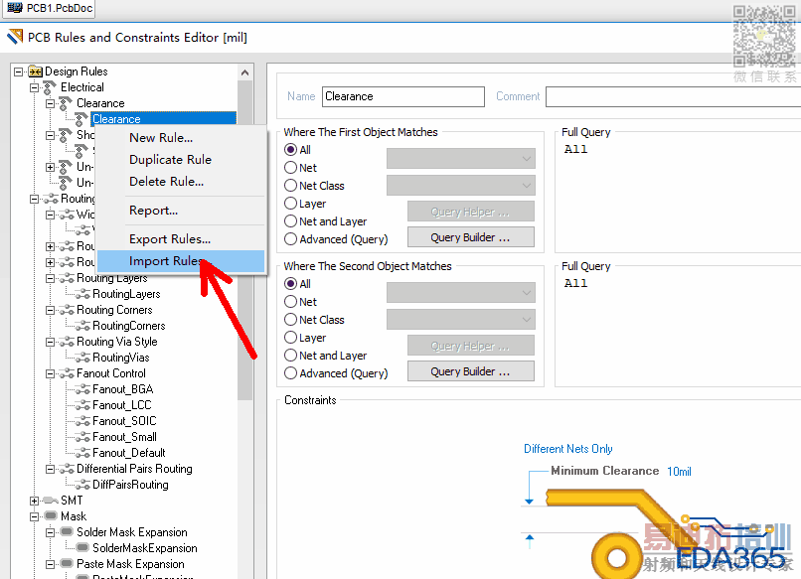Click the Clearance rule group icon
Viewport: 801px width, 579px height.
click(66, 103)
